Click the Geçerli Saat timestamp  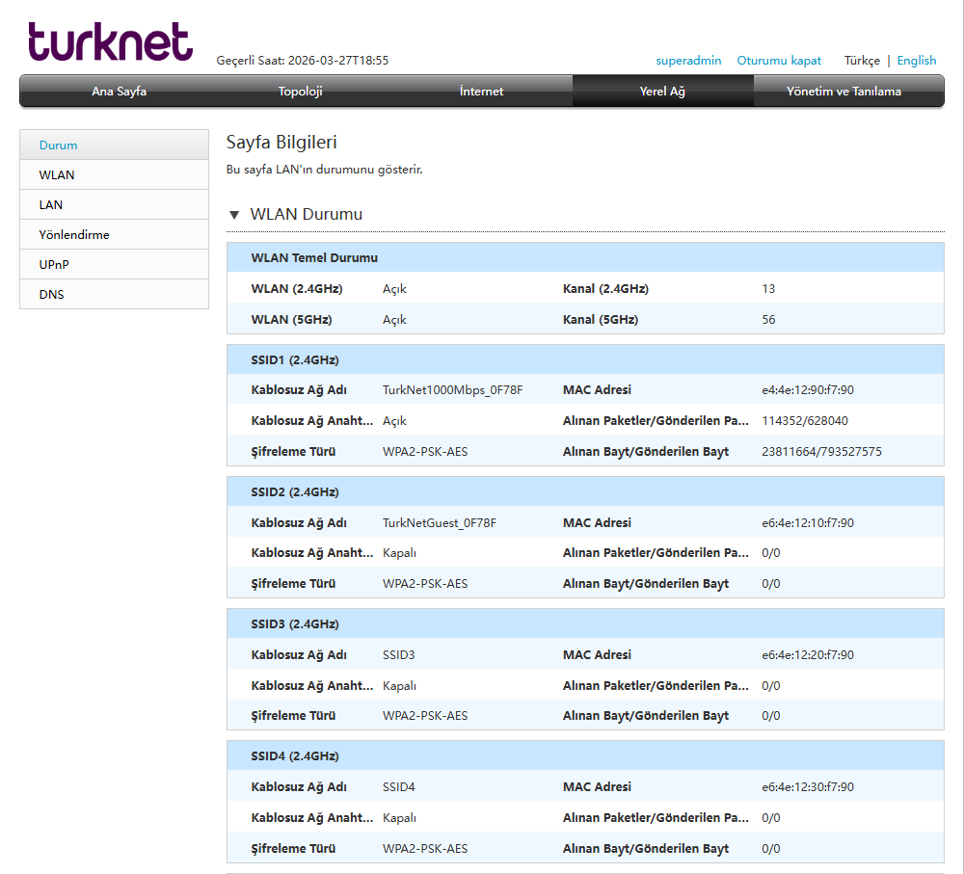(x=303, y=61)
